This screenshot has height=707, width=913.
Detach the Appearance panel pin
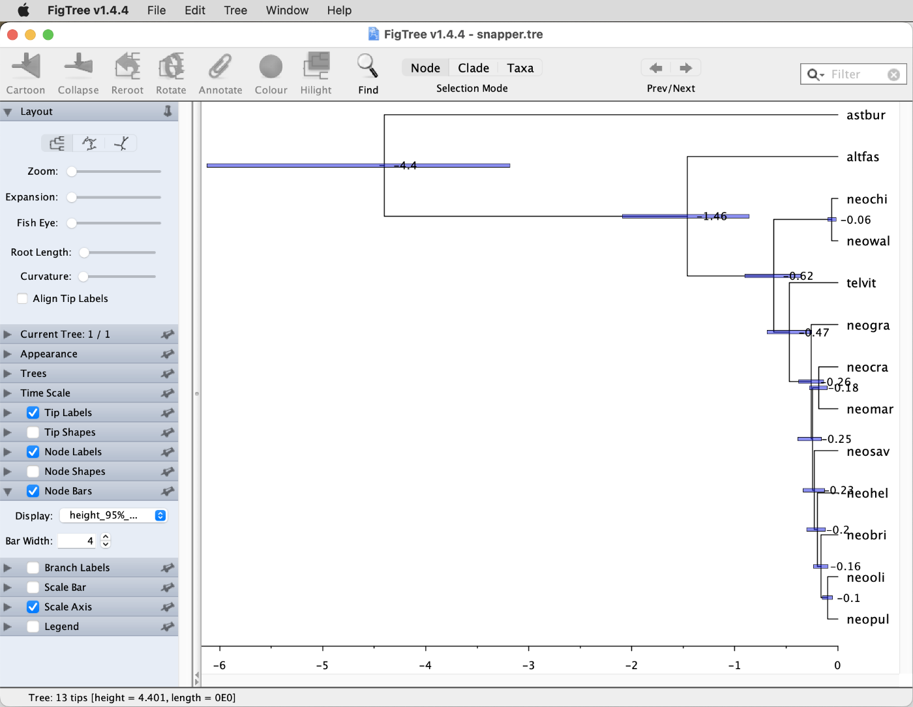[x=168, y=354]
